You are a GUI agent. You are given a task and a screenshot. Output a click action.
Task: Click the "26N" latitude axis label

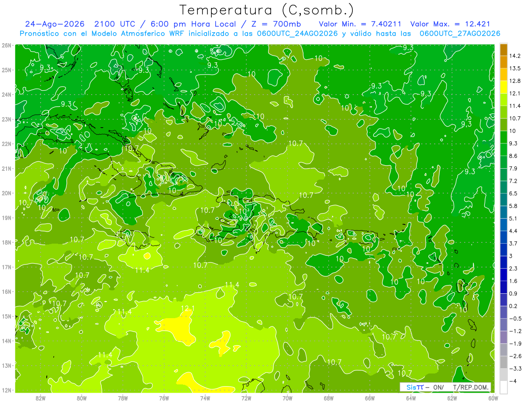[x=6, y=45]
